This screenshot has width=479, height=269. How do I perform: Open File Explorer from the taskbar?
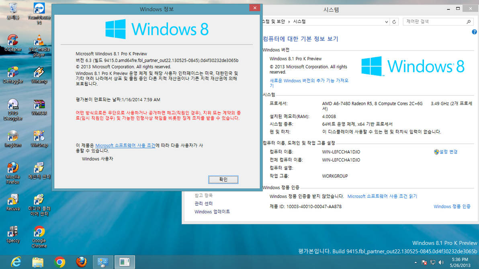[x=38, y=262]
